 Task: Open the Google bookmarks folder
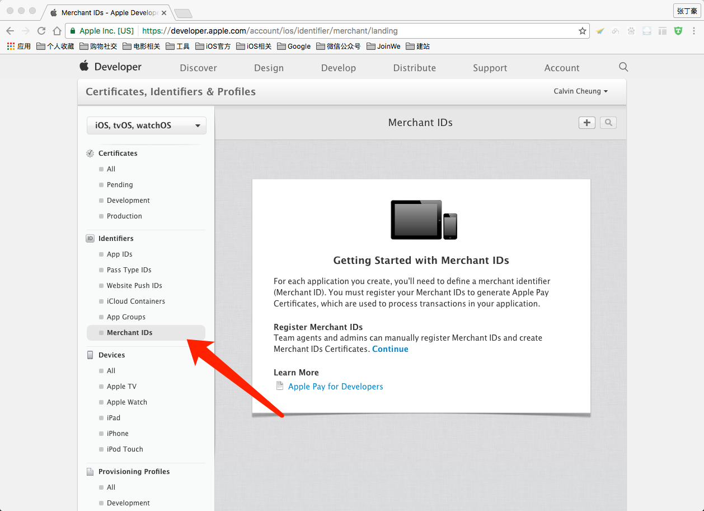(294, 47)
